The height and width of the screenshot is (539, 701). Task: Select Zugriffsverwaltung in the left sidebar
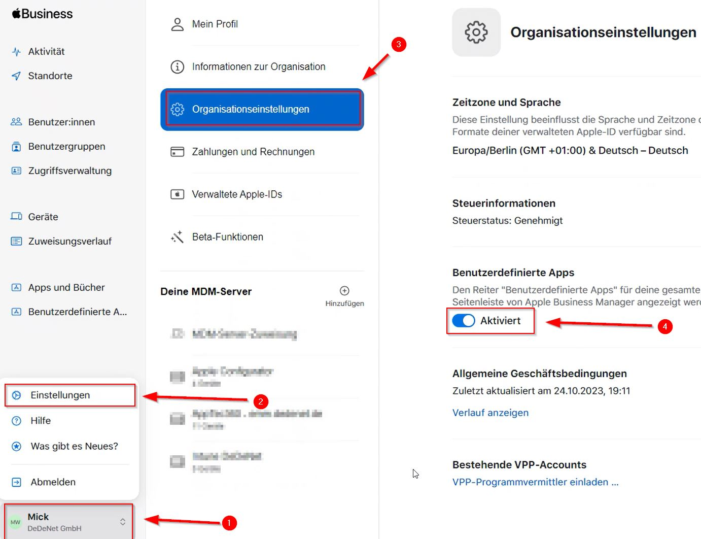click(x=69, y=171)
